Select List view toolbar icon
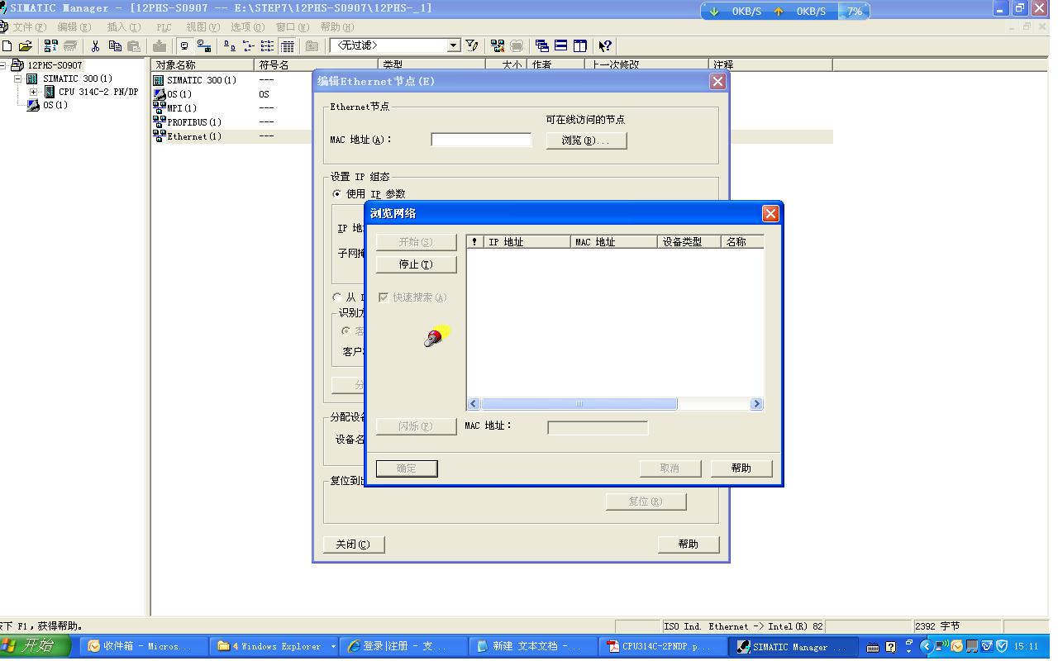The width and height of the screenshot is (1058, 661). [267, 46]
